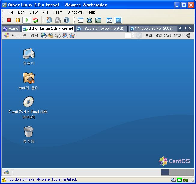The image size is (196, 184).
Task: Take a snapshot of the virtual machine
Action: pyautogui.click(x=49, y=20)
